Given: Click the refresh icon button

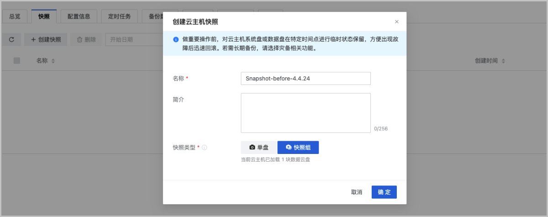Looking at the screenshot, I should (x=11, y=40).
